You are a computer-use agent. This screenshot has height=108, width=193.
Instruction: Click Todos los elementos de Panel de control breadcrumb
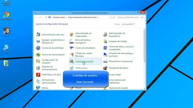82,17
